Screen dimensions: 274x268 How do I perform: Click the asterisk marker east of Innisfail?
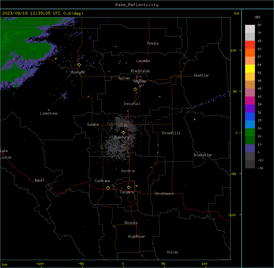[160, 96]
